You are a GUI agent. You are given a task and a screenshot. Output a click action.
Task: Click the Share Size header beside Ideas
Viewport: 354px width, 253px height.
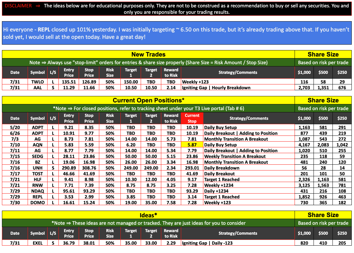coord(323,215)
